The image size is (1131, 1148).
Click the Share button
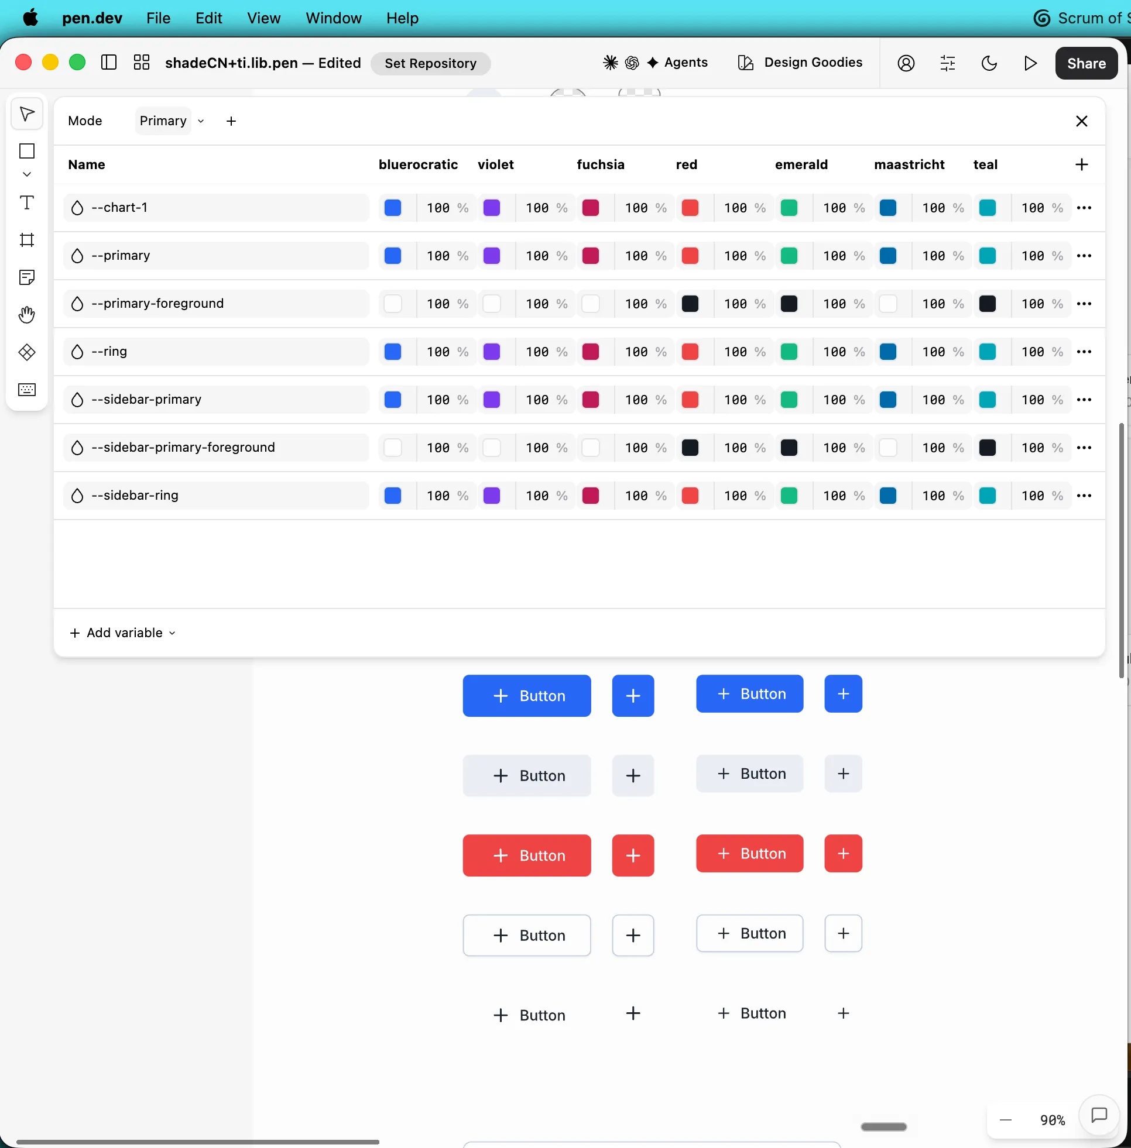tap(1087, 63)
